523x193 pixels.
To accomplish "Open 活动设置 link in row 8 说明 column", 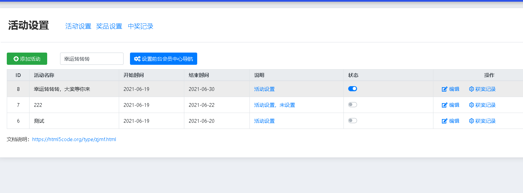I will pos(264,89).
